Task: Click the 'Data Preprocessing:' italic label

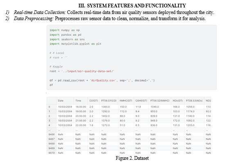Action: coord(34,18)
